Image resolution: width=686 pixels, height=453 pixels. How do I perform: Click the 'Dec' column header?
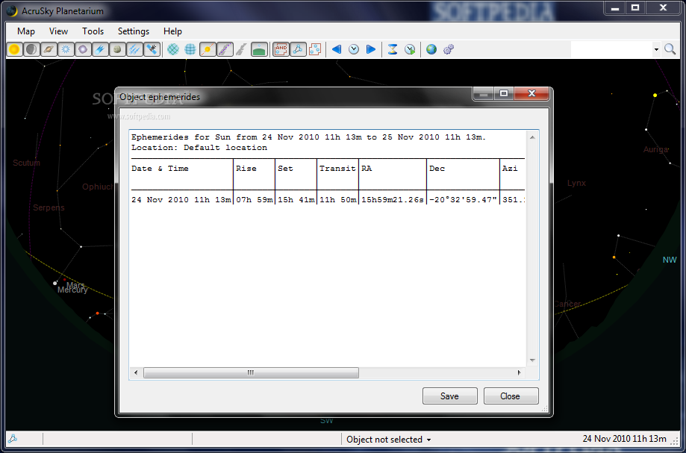[437, 169]
